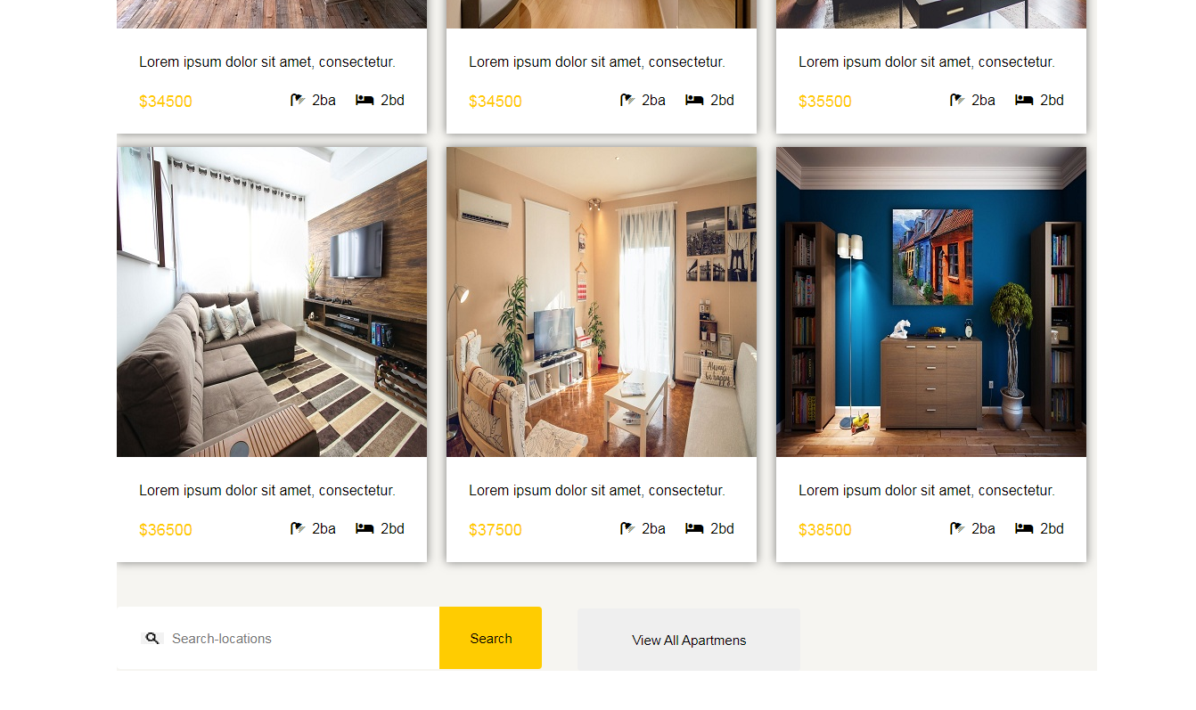Open the beige living room with TV photo
The image size is (1196, 710).
coord(602,302)
